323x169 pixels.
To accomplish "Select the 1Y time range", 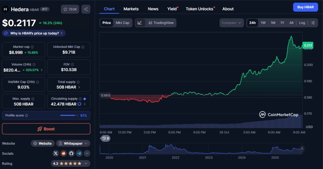I will click(282, 23).
